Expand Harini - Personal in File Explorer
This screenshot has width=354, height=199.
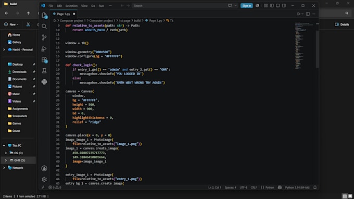tap(4, 49)
